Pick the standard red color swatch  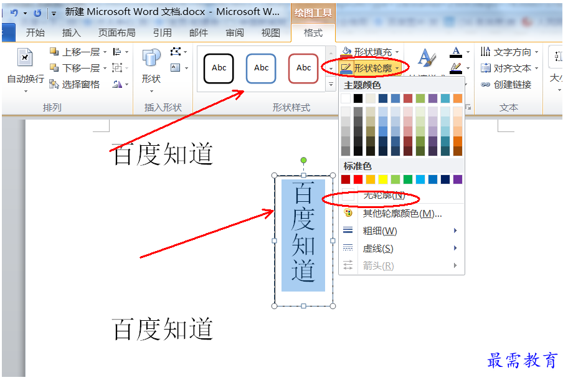point(358,179)
